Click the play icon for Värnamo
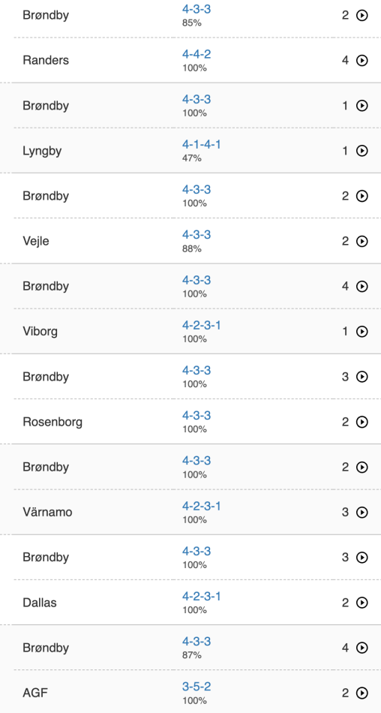This screenshot has height=713, width=381. point(362,513)
